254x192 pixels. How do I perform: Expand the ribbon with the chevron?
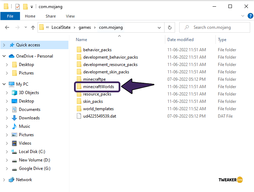click(x=243, y=16)
